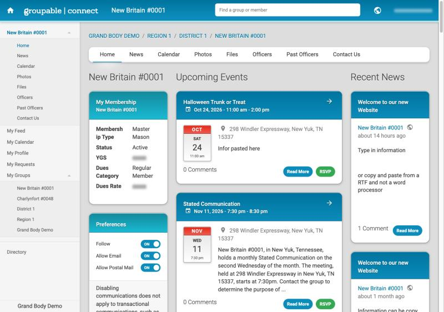Viewport: 444px width, 312px height.
Task: Click location pin in Halloween event address
Action: pos(223,129)
